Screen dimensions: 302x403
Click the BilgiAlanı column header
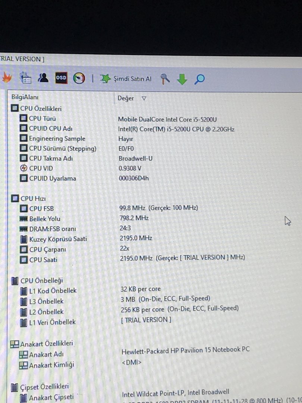click(x=25, y=97)
